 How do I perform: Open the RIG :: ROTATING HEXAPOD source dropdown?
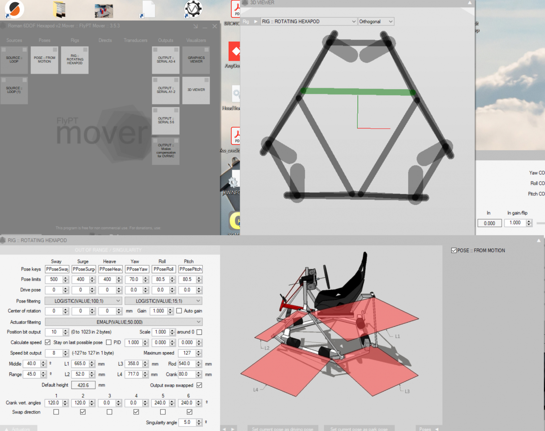coord(309,21)
